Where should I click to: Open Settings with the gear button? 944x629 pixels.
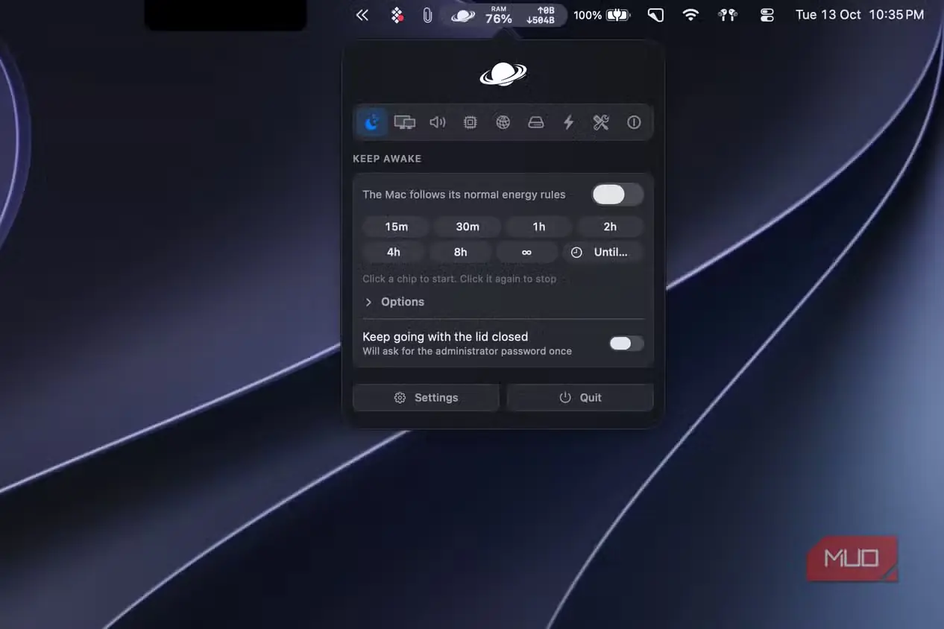pos(426,397)
